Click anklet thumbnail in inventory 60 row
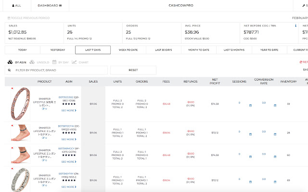The height and width of the screenshot is (192, 308). click(x=20, y=155)
